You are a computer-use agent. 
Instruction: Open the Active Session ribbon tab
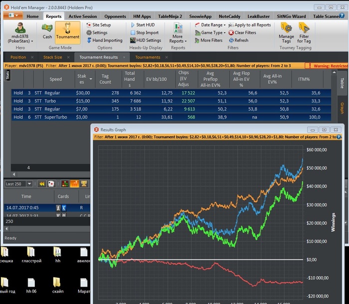tap(83, 16)
